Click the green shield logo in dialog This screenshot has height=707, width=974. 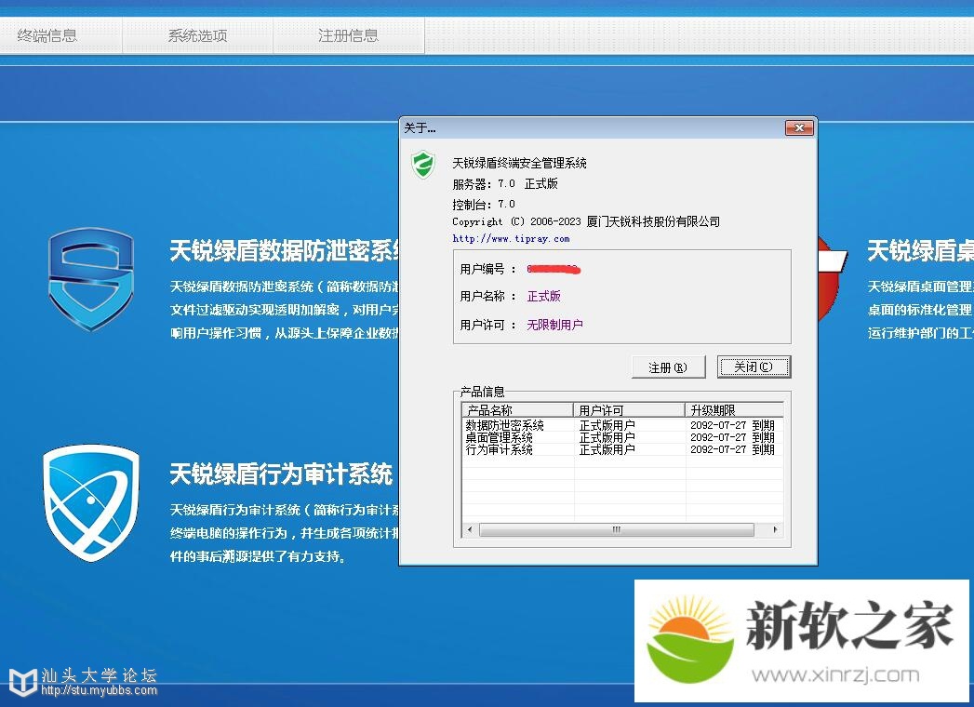[423, 165]
